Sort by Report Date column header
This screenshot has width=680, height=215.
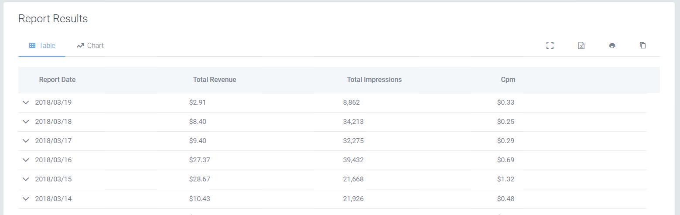click(57, 80)
